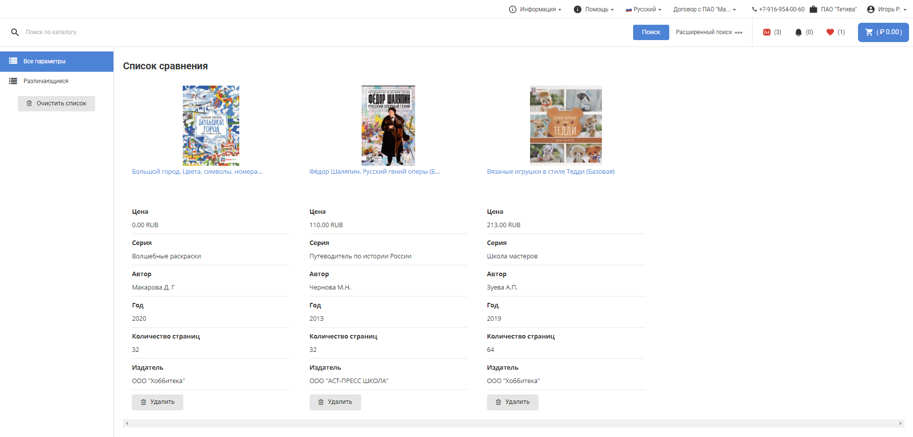The image size is (913, 437).
Task: Open the Договор с ПАО contract dropdown
Action: pyautogui.click(x=704, y=9)
